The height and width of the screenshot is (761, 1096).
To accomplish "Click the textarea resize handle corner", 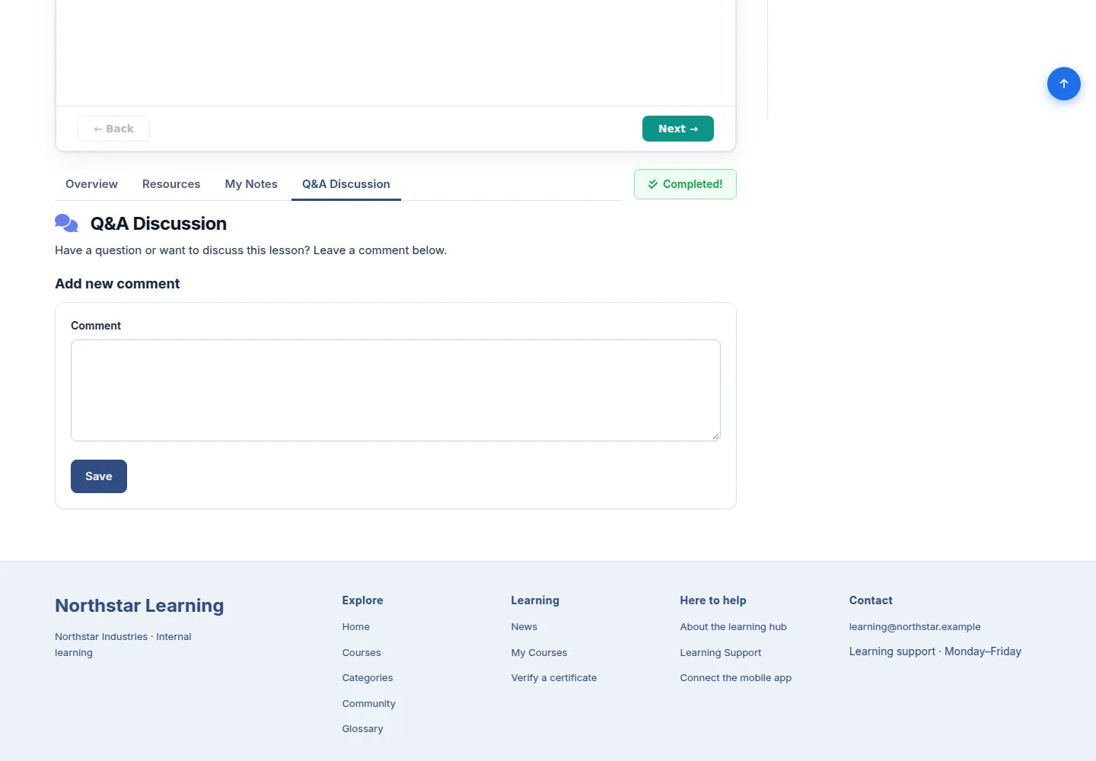I will point(715,436).
